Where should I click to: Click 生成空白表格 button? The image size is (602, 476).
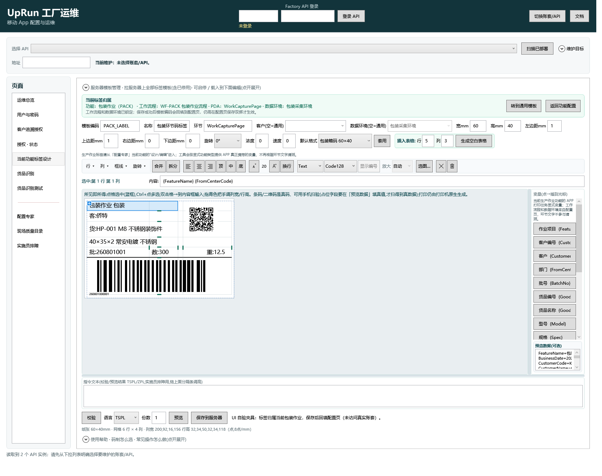[x=473, y=141]
